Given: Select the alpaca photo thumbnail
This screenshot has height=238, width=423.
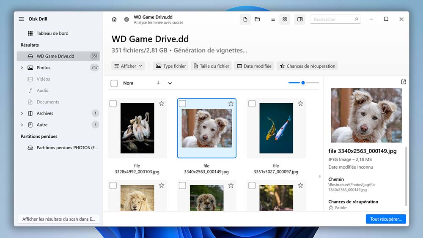Looking at the screenshot, I should [207, 198].
